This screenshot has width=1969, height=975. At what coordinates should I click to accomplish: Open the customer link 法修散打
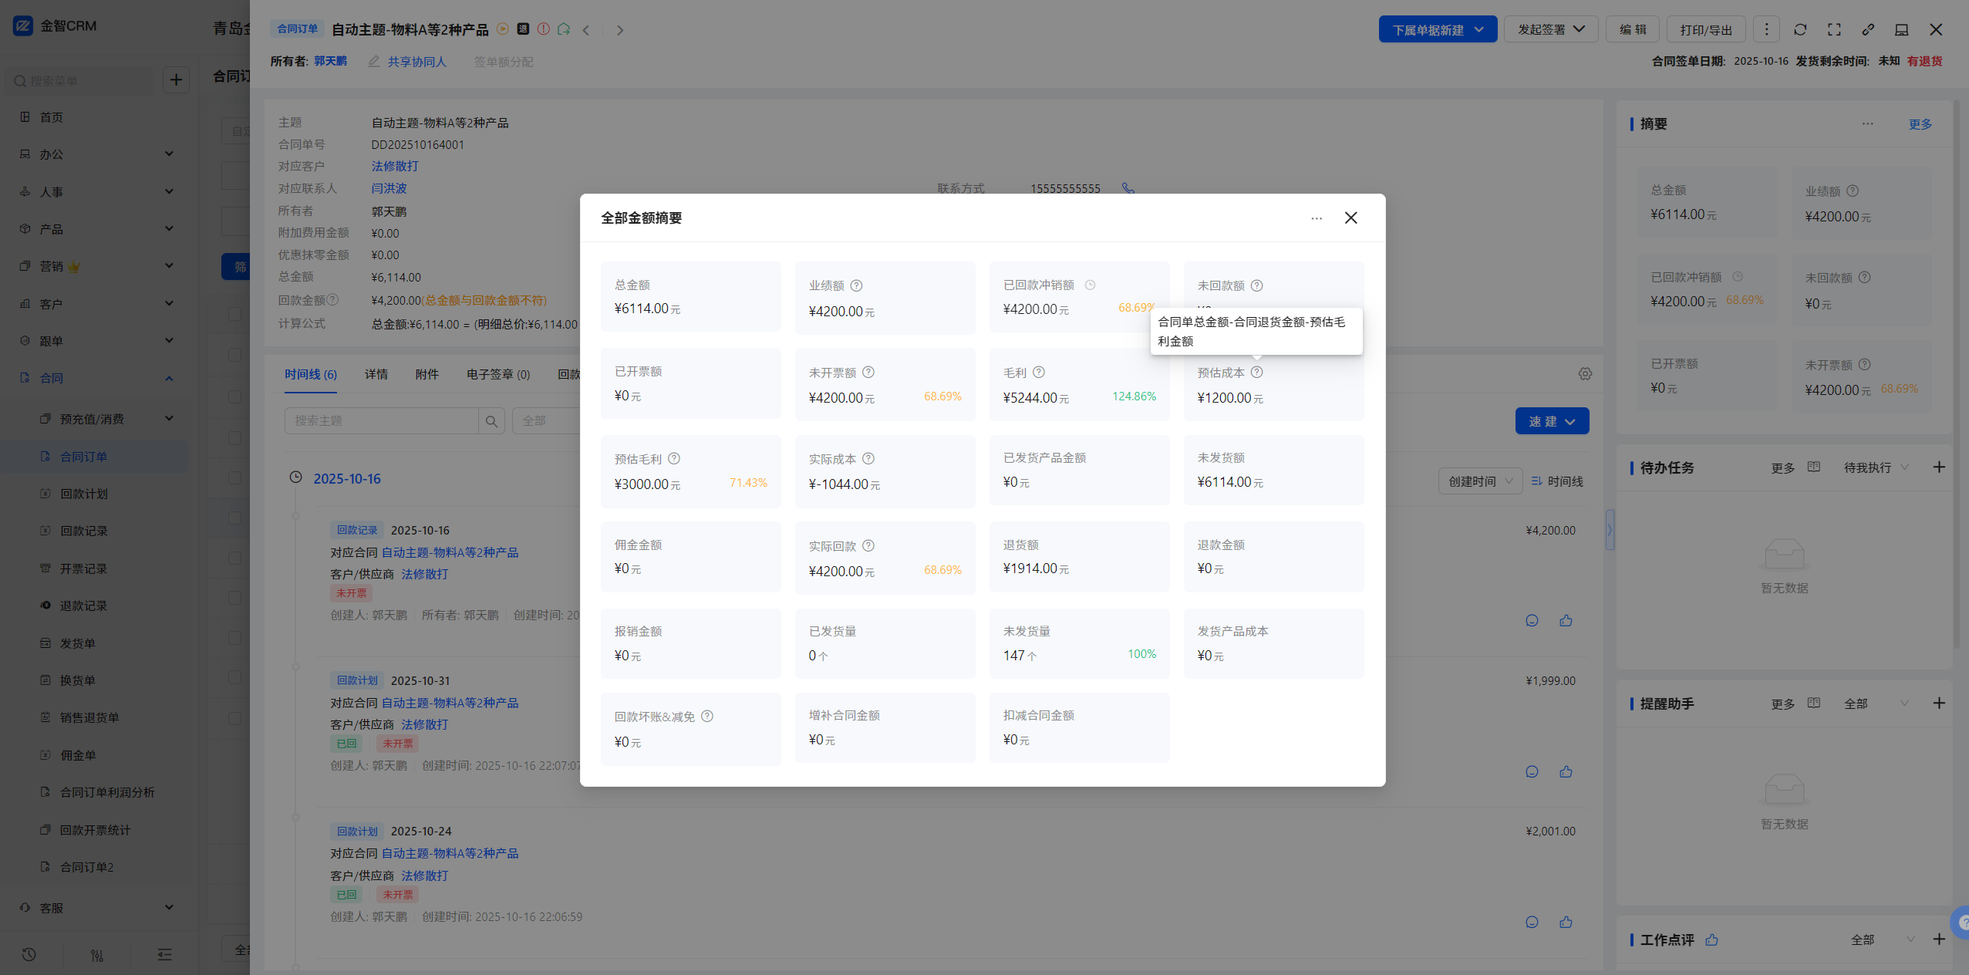[395, 167]
